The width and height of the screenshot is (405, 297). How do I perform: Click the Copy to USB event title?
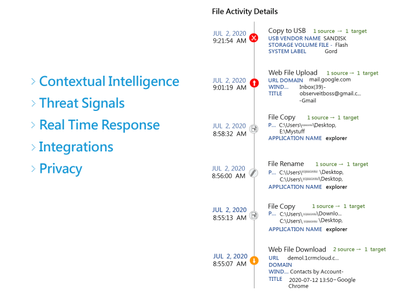tap(287, 30)
